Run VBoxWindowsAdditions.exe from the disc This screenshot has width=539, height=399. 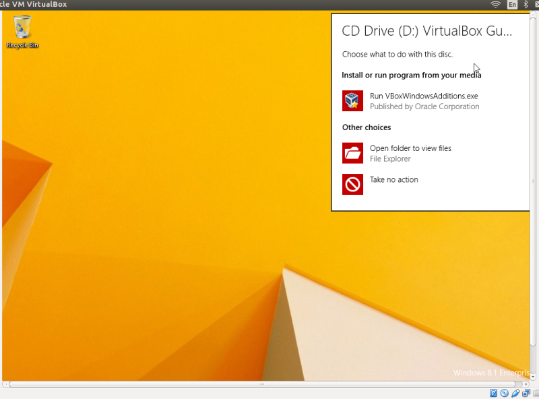[424, 96]
